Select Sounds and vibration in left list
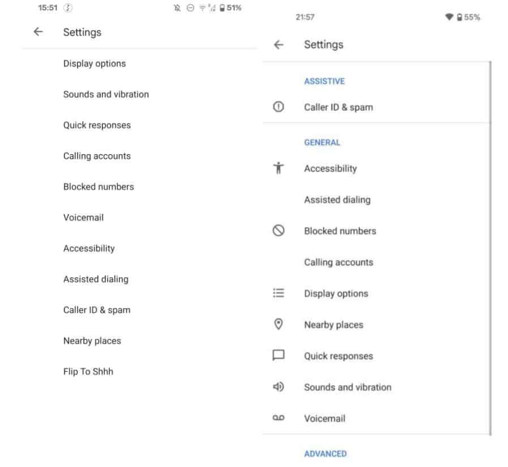Screen dimensions: 508x467 [x=106, y=95]
